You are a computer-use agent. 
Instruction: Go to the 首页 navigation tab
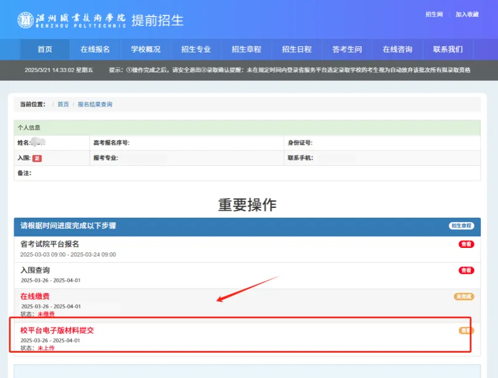click(x=44, y=49)
